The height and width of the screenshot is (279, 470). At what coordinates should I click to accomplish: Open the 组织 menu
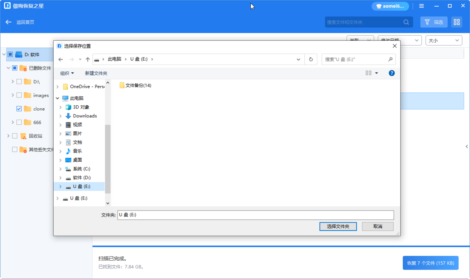point(67,73)
